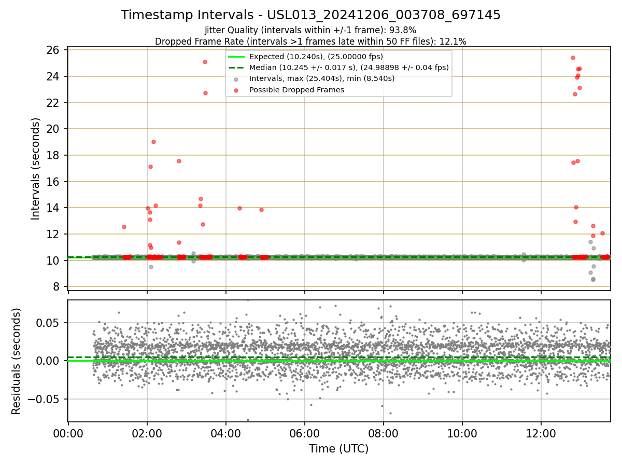Click the '08:00' x-axis tick label
622x467 pixels.
[x=384, y=434]
